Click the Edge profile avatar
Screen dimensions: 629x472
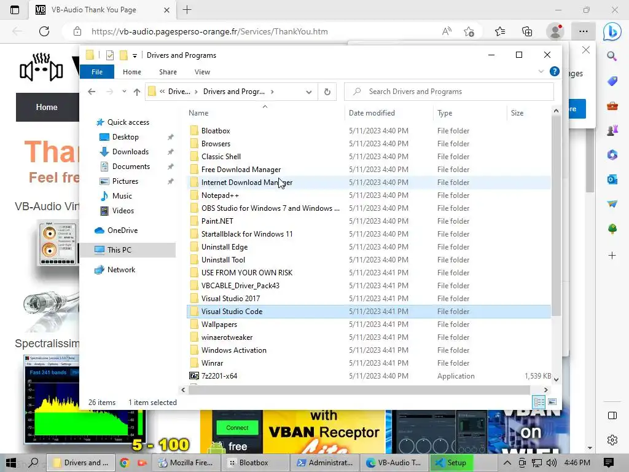click(x=555, y=31)
